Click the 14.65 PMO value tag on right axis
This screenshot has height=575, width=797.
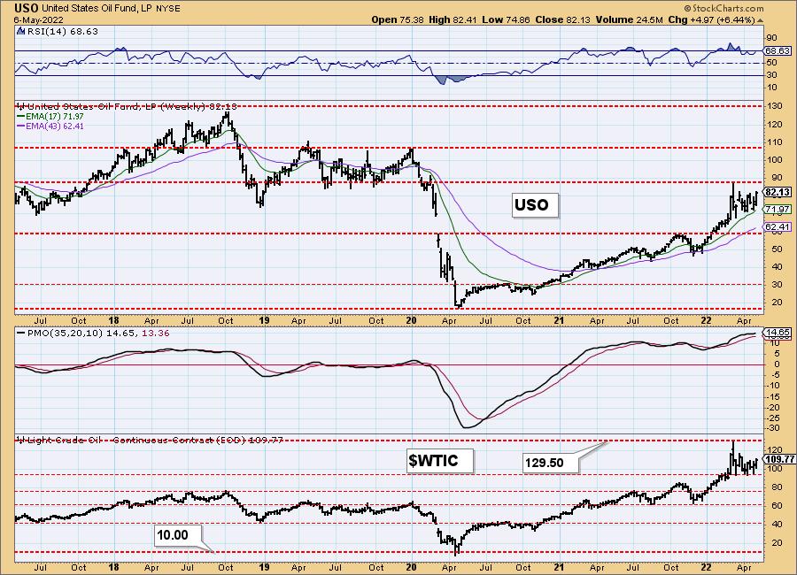[x=778, y=333]
